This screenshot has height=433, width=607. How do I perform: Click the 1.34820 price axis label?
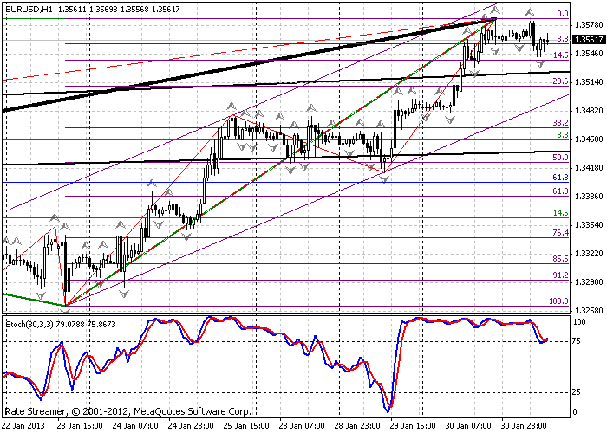(x=589, y=111)
